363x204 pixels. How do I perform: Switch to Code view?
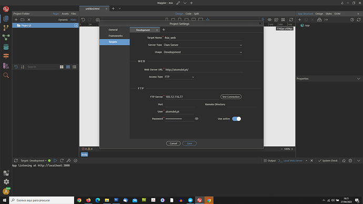pyautogui.click(x=188, y=14)
